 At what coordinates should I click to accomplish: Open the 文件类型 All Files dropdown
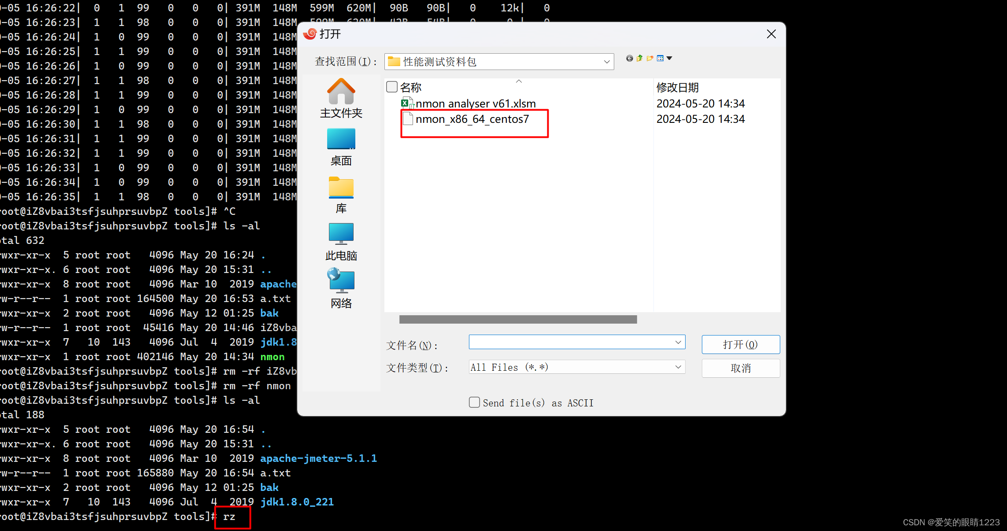[x=678, y=367]
